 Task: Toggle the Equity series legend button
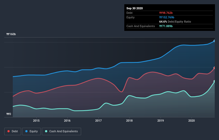click(x=31, y=131)
